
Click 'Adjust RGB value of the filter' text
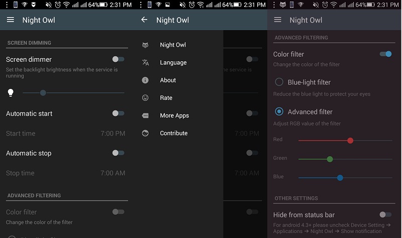(x=307, y=124)
